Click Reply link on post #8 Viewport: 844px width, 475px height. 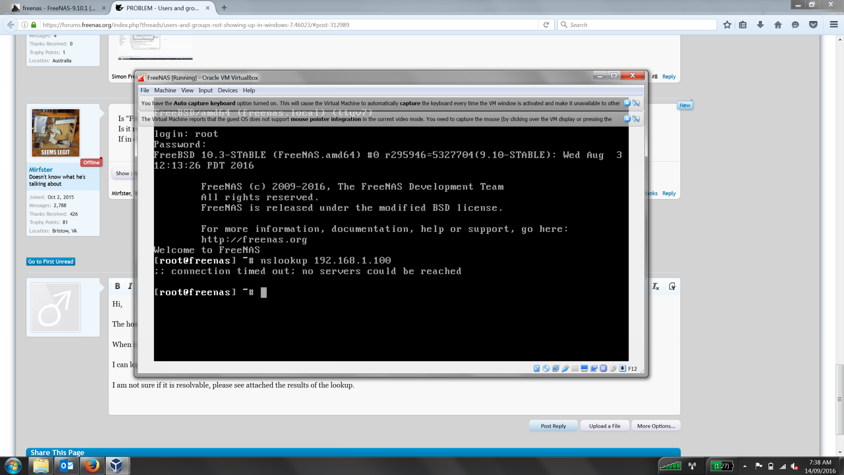(669, 77)
